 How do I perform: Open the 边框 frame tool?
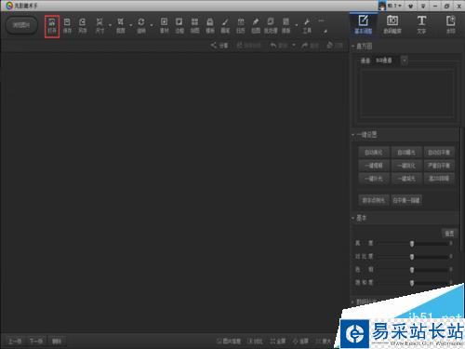click(x=179, y=26)
